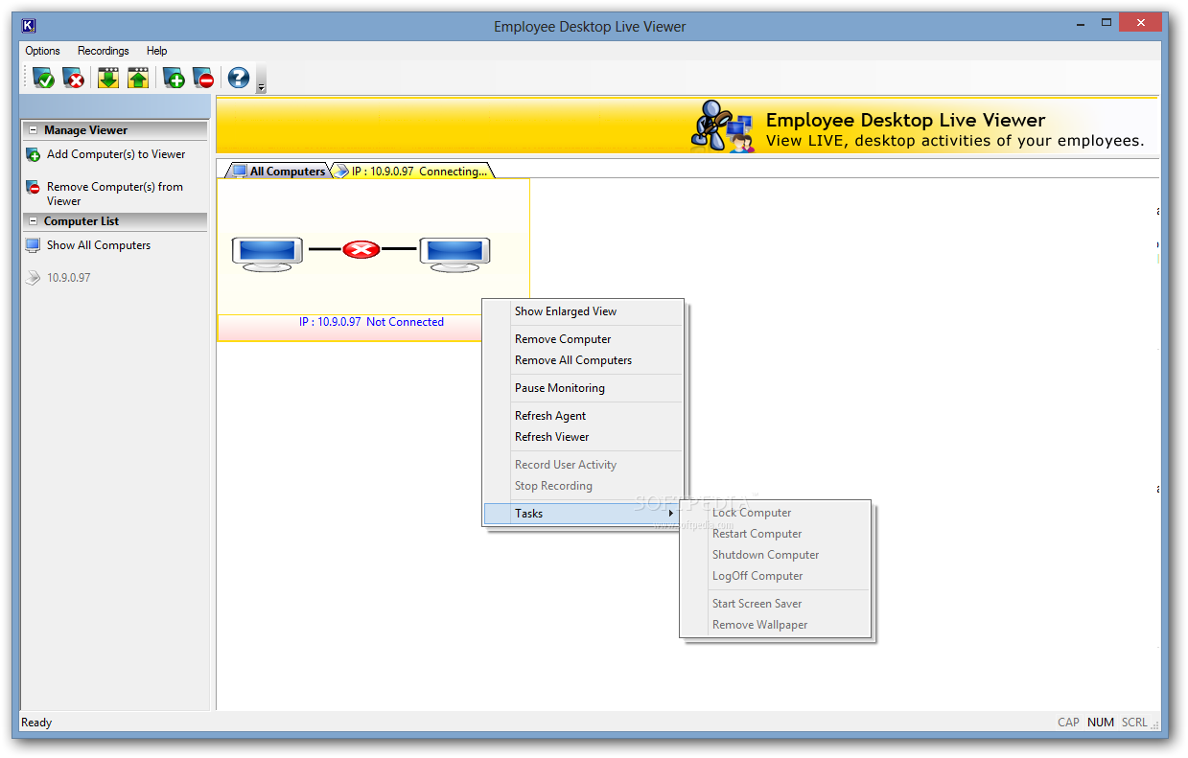Image resolution: width=1188 pixels, height=758 pixels.
Task: Click the Ready status bar text
Action: click(x=36, y=723)
